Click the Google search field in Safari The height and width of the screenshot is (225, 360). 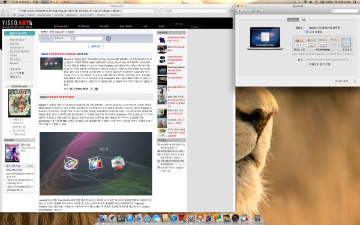[193, 11]
